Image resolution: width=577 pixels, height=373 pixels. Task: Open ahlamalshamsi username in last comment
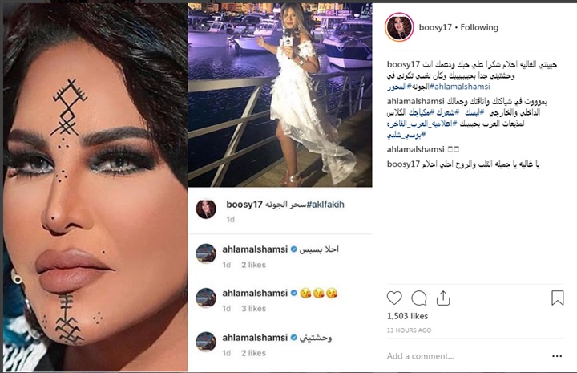(255, 337)
